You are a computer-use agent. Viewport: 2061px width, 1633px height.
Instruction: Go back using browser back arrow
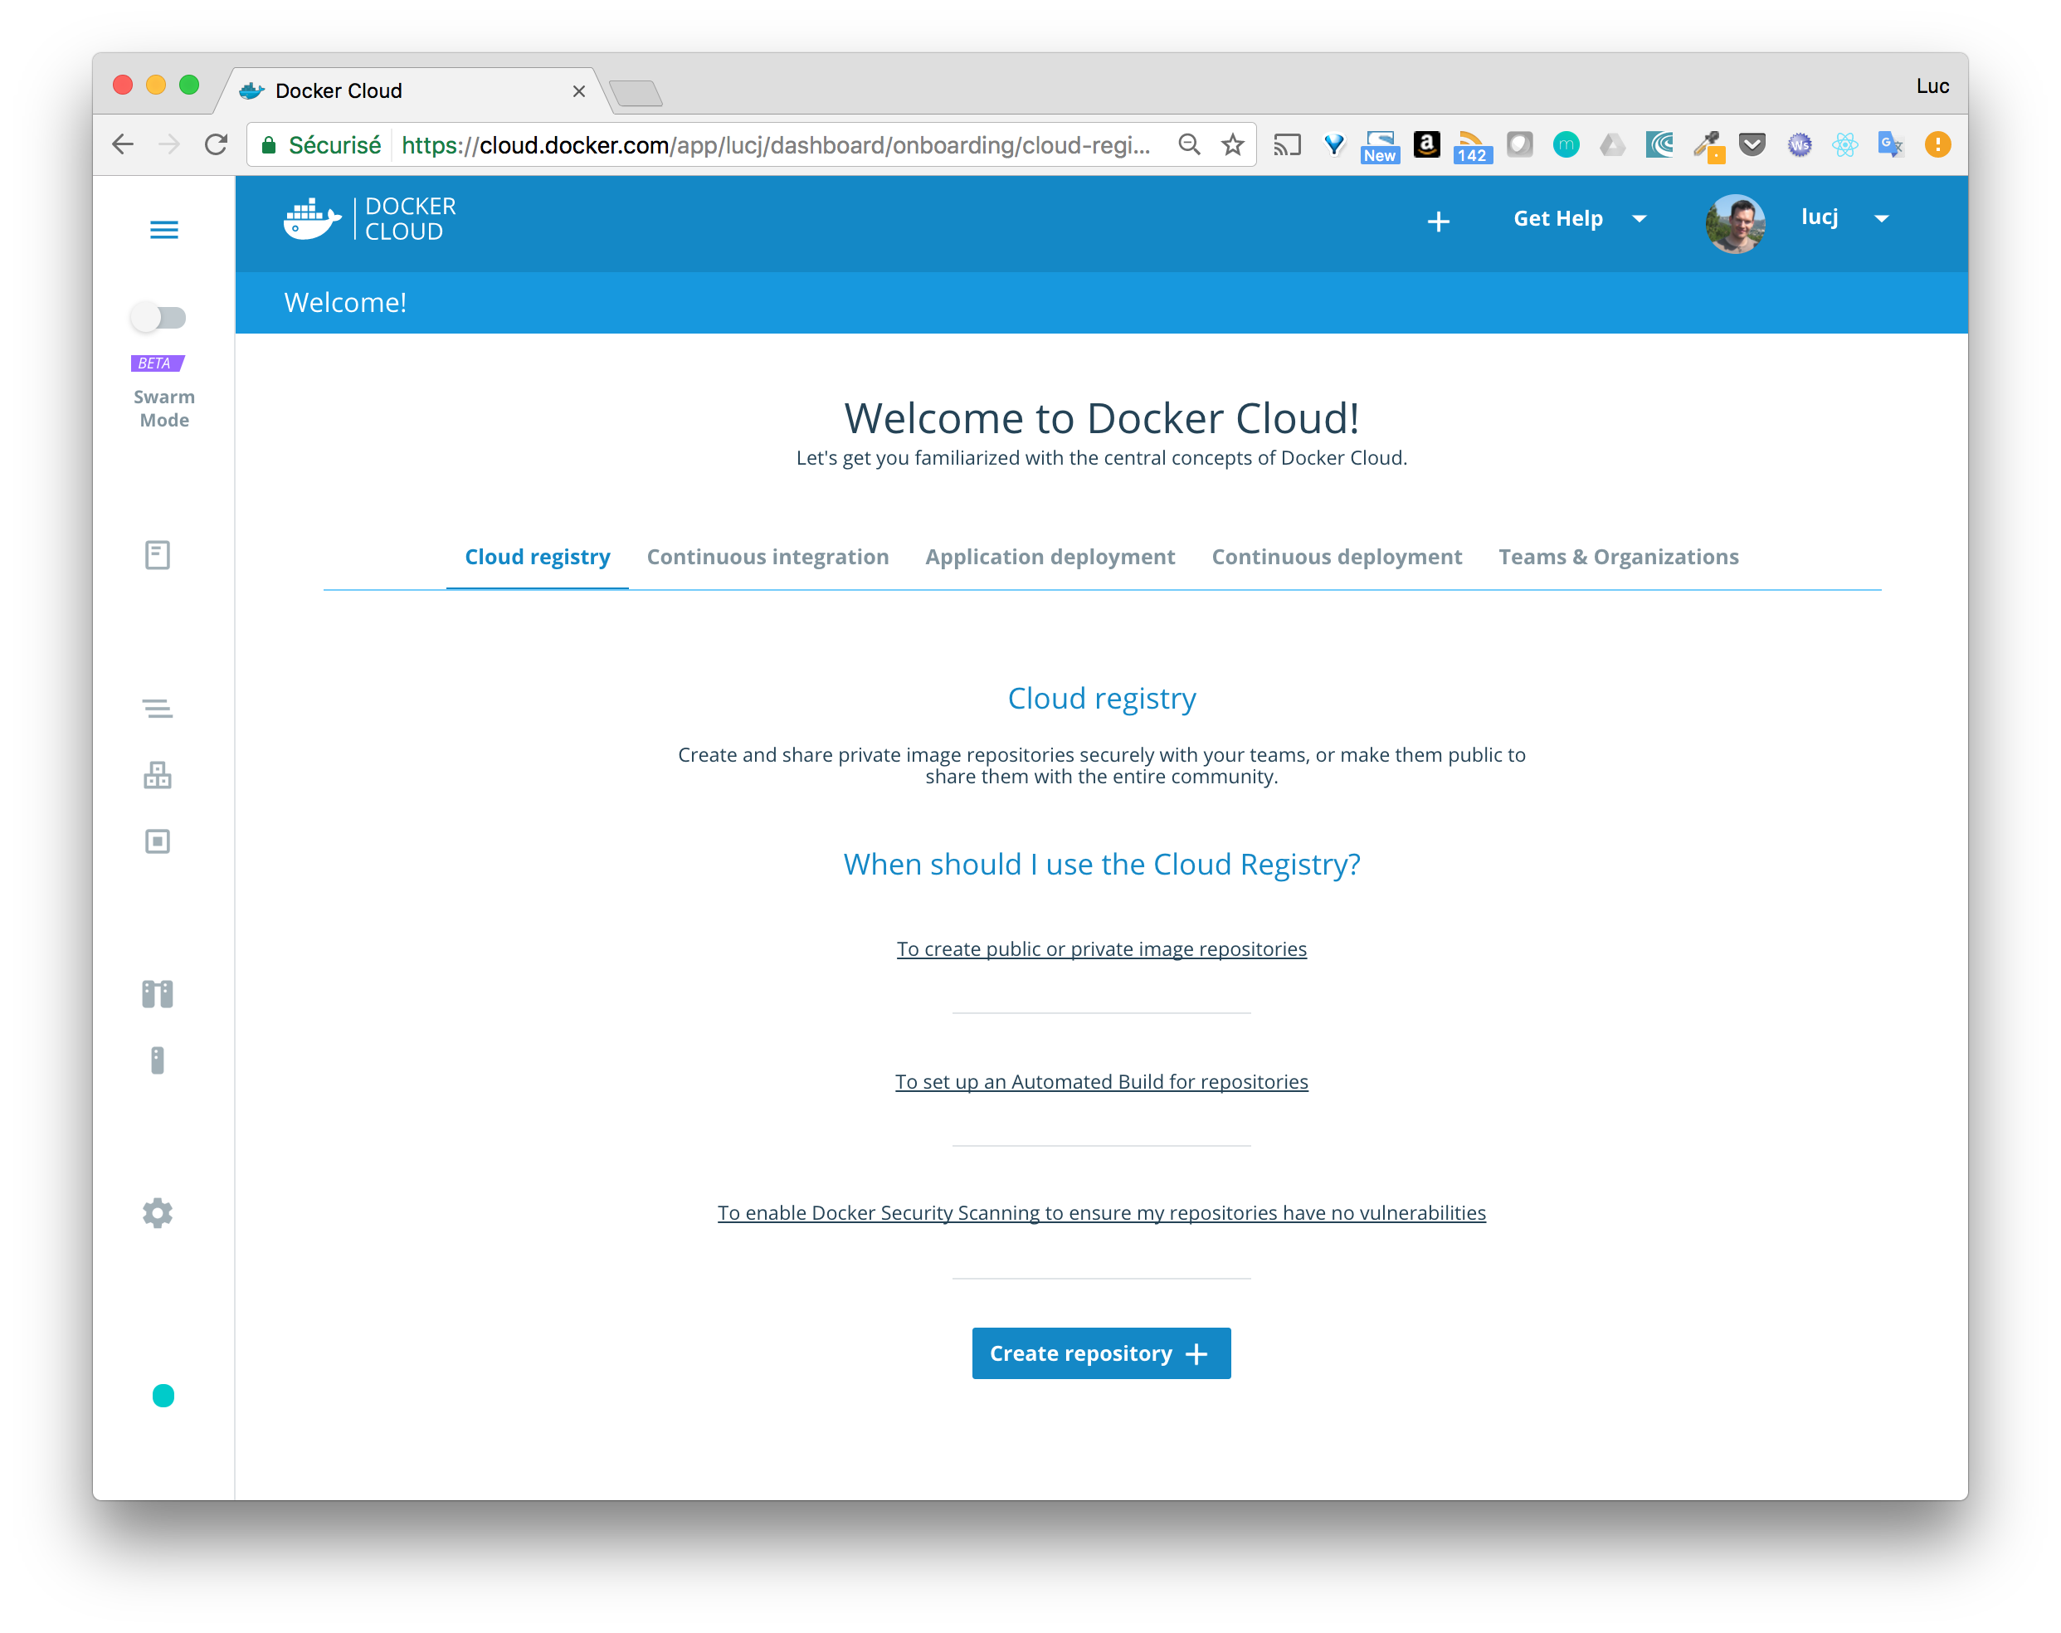click(124, 145)
